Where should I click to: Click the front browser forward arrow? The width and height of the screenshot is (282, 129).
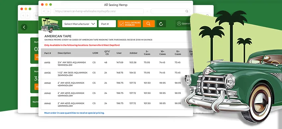pos(48,11)
